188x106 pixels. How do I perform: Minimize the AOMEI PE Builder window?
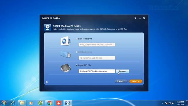pos(140,18)
